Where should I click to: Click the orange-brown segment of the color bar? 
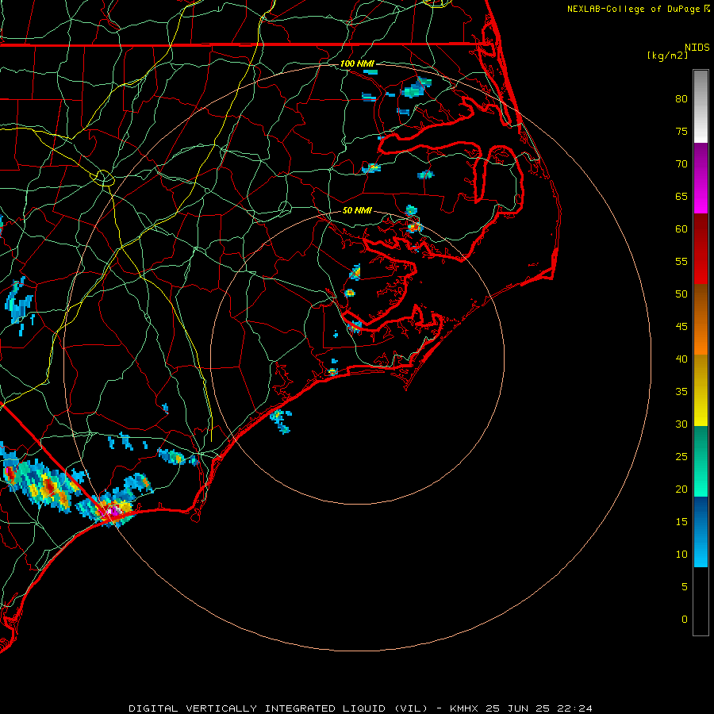pyautogui.click(x=701, y=319)
